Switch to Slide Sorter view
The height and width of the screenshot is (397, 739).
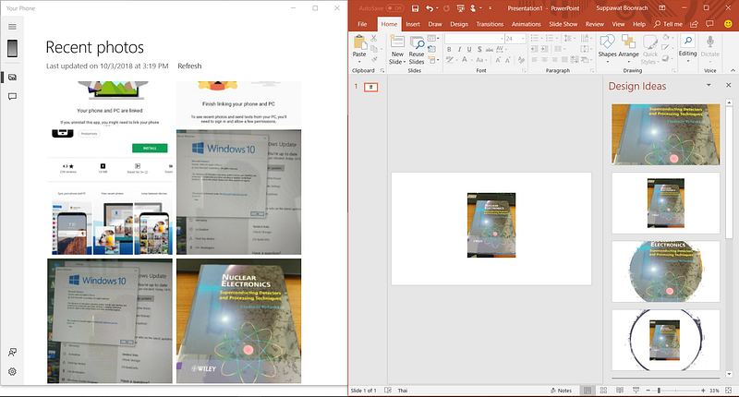point(603,391)
